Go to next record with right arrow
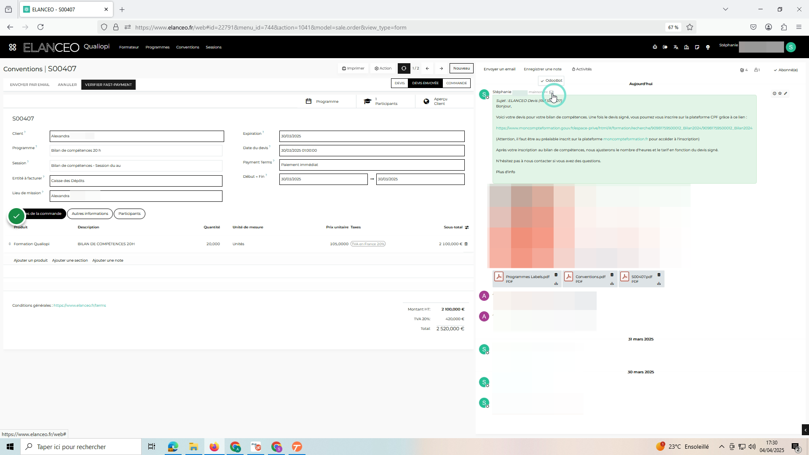Screen dimensions: 809x455 441,68
